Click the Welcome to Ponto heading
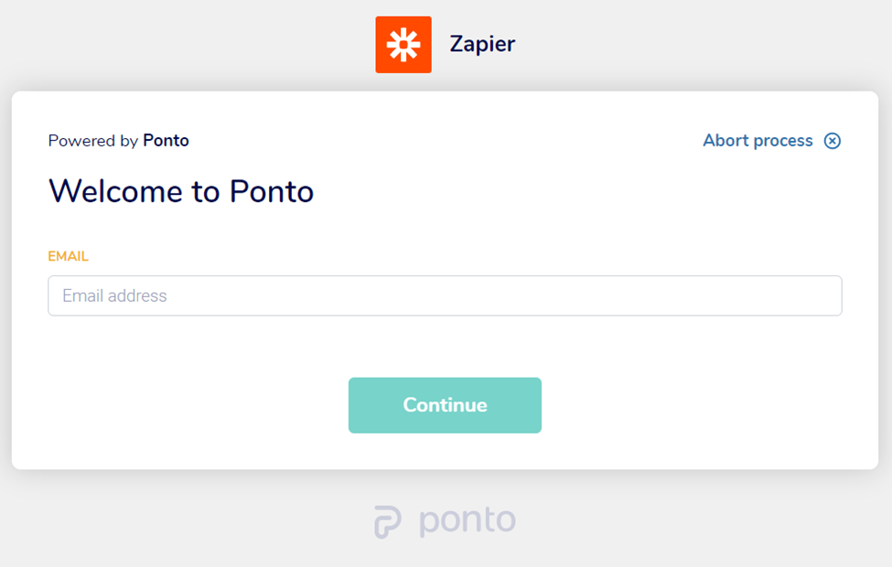Image resolution: width=892 pixels, height=567 pixels. (181, 191)
